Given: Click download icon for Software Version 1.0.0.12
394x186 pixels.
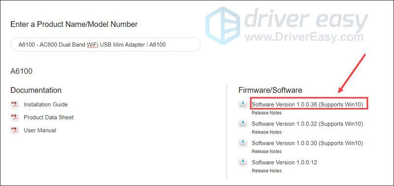Looking at the screenshot, I should (243, 162).
